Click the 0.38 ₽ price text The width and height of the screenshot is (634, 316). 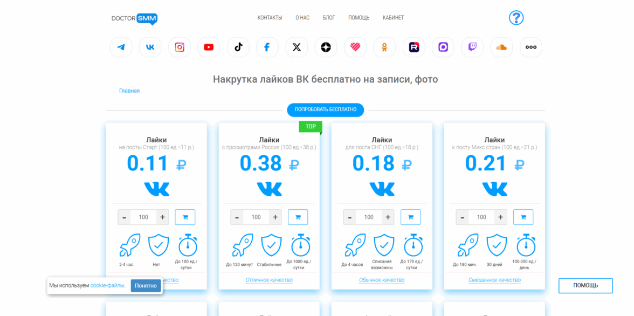[270, 164]
